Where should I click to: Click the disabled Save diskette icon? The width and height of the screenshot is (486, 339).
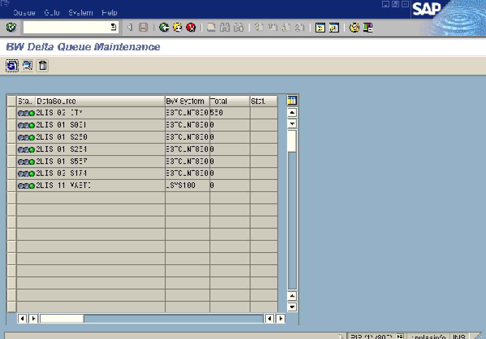(x=143, y=27)
